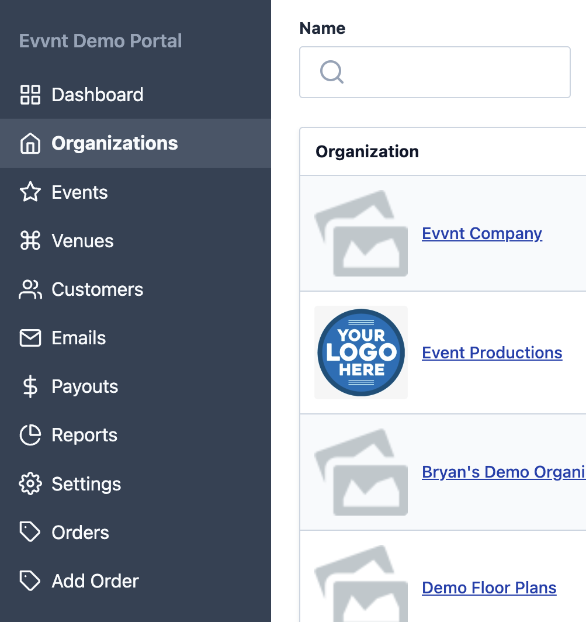Click the Orders tag icon
Image resolution: width=586 pixels, height=622 pixels.
(30, 532)
